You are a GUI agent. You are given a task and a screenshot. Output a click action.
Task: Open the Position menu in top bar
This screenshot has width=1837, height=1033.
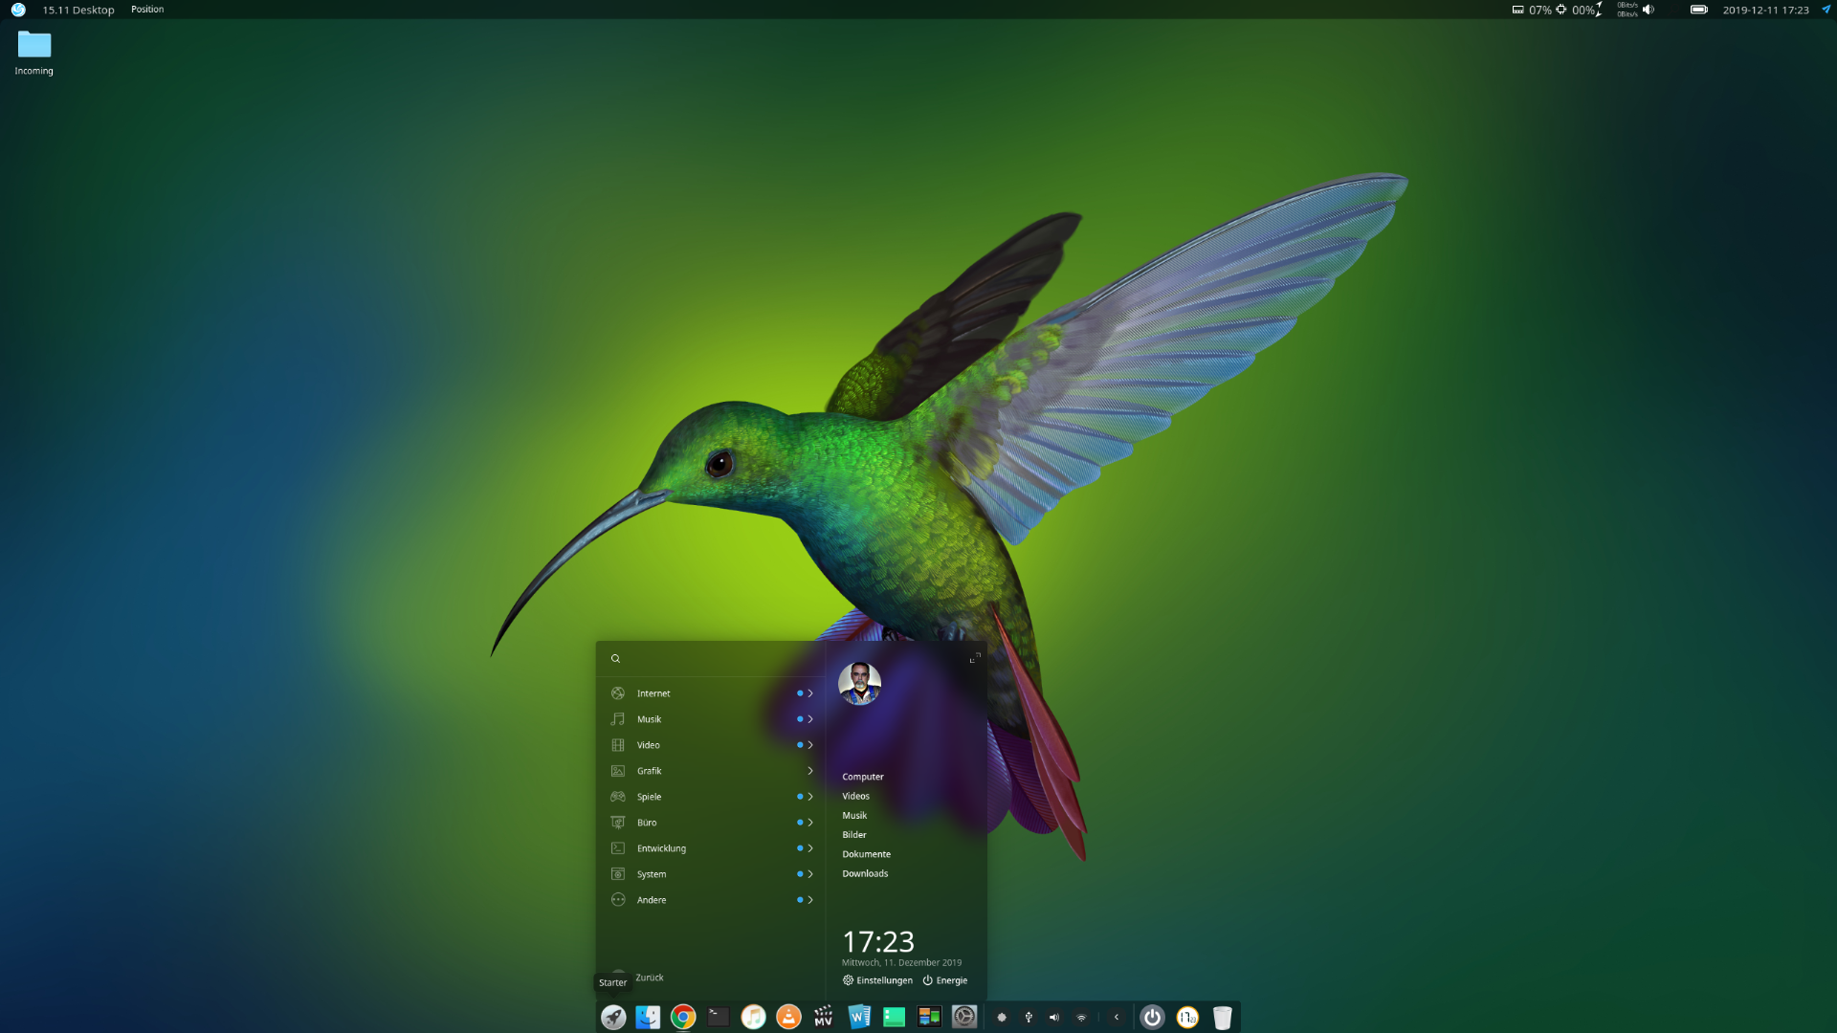click(x=147, y=10)
